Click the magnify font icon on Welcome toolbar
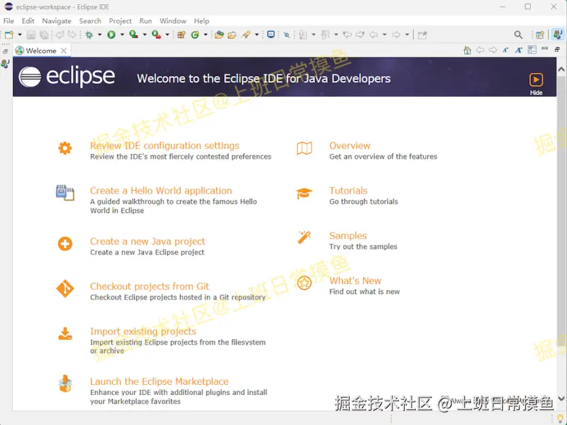The height and width of the screenshot is (425, 567). (x=519, y=49)
